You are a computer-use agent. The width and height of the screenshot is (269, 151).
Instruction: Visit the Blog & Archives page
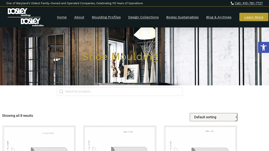click(x=219, y=17)
